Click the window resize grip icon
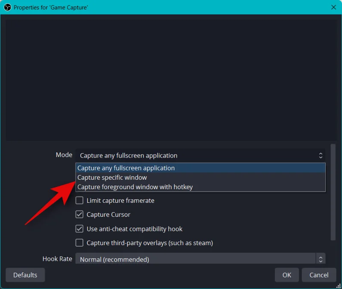The height and width of the screenshot is (289, 342). pos(339,286)
